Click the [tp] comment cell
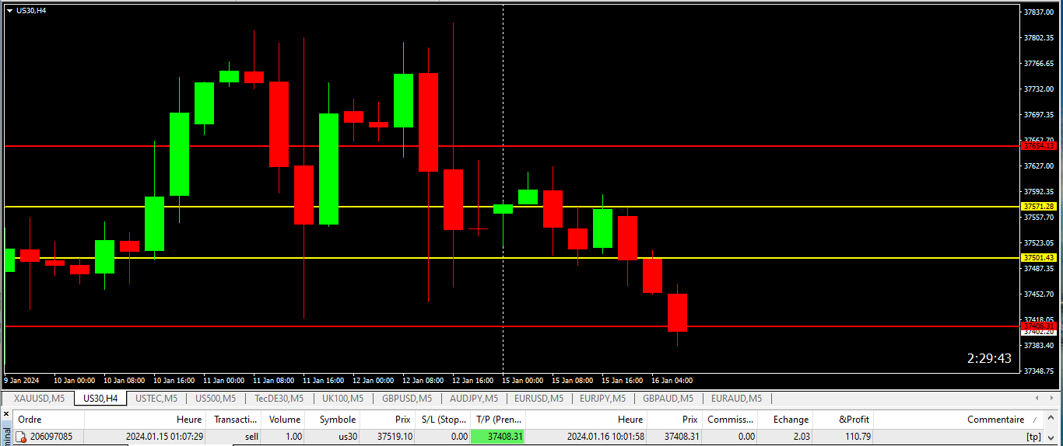The width and height of the screenshot is (1063, 446). (x=1033, y=437)
